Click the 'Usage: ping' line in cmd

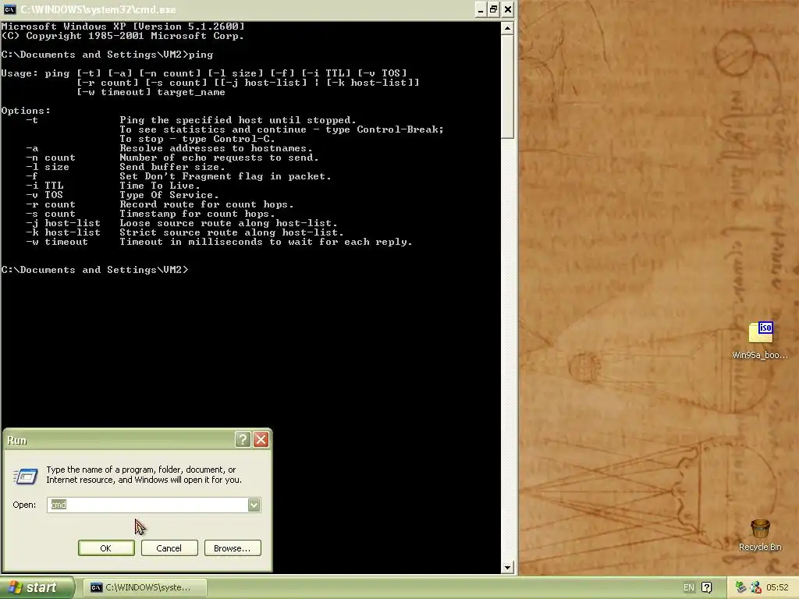tap(204, 73)
